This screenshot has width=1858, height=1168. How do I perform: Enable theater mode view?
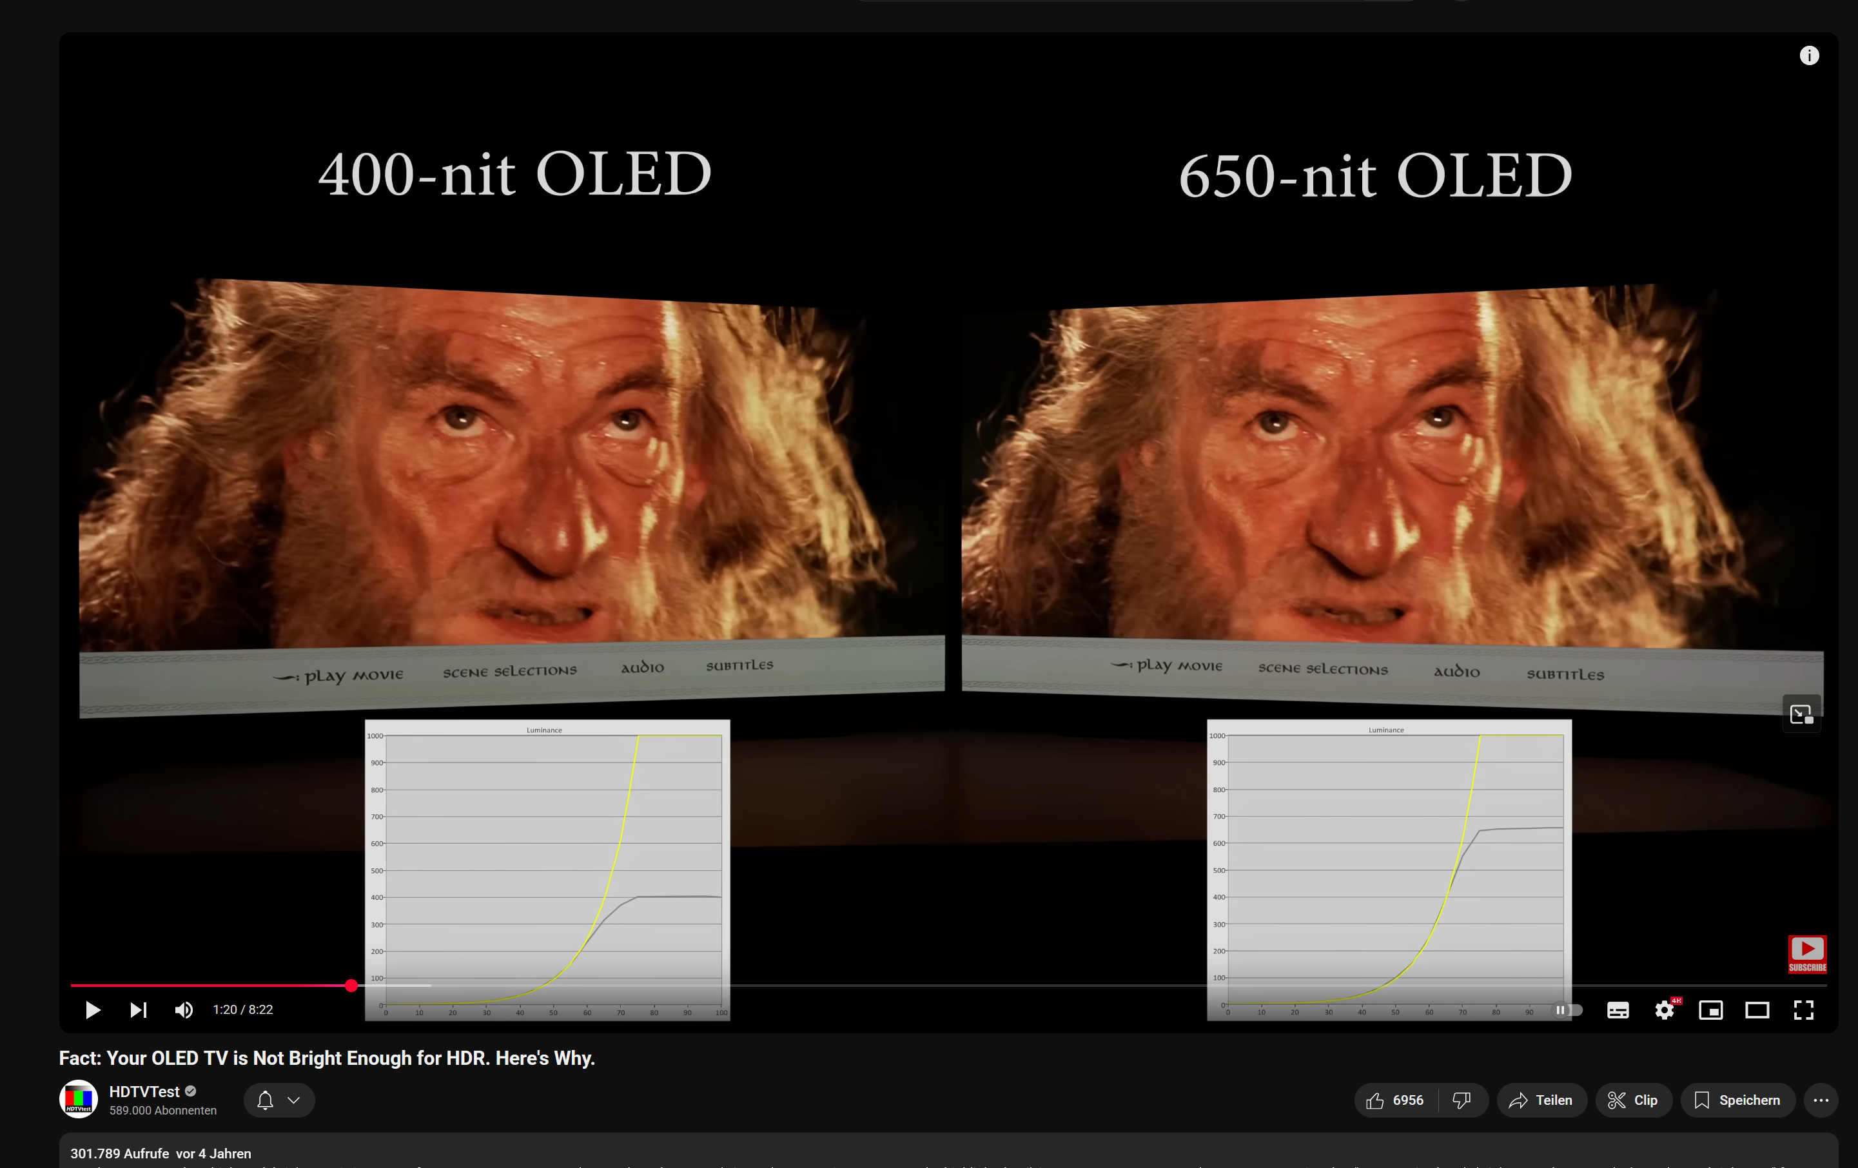pos(1757,1010)
